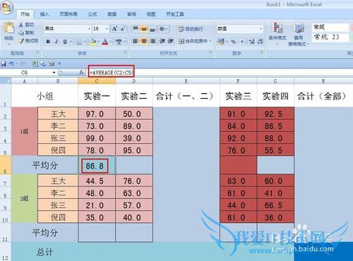Click the text orientation icon
The height and width of the screenshot is (261, 353).
(x=162, y=29)
